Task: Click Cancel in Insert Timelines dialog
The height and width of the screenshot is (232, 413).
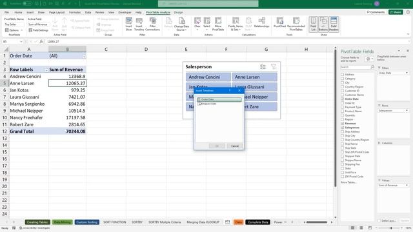Action: (235, 146)
